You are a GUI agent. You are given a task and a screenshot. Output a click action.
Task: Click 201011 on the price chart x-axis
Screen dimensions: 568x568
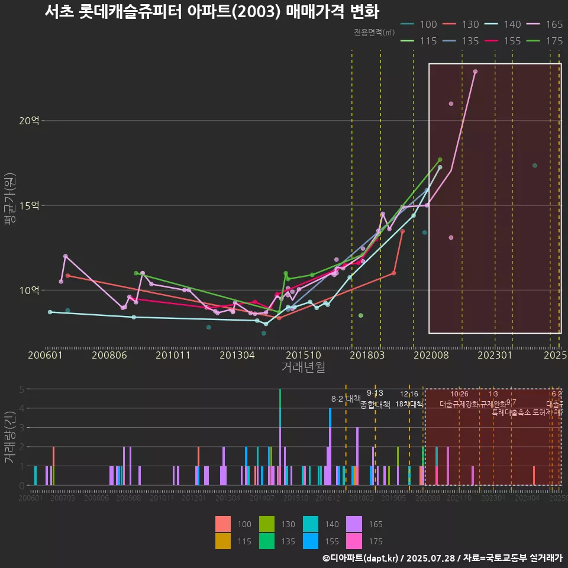tap(173, 355)
